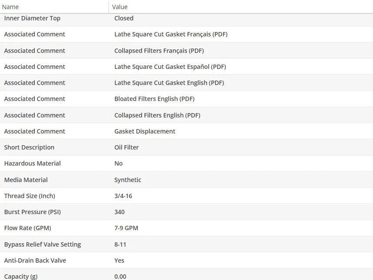Screen dimensions: 373x280
Task: Click the Name column header
Action: (x=11, y=7)
